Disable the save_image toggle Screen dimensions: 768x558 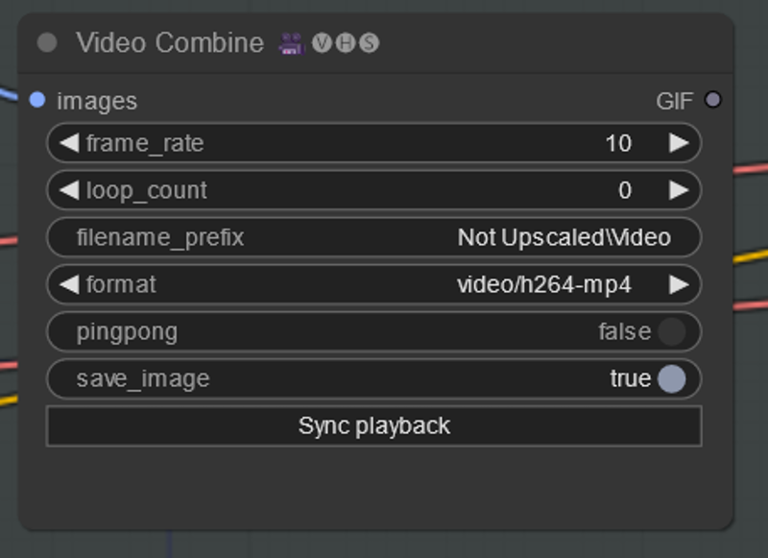click(x=671, y=378)
